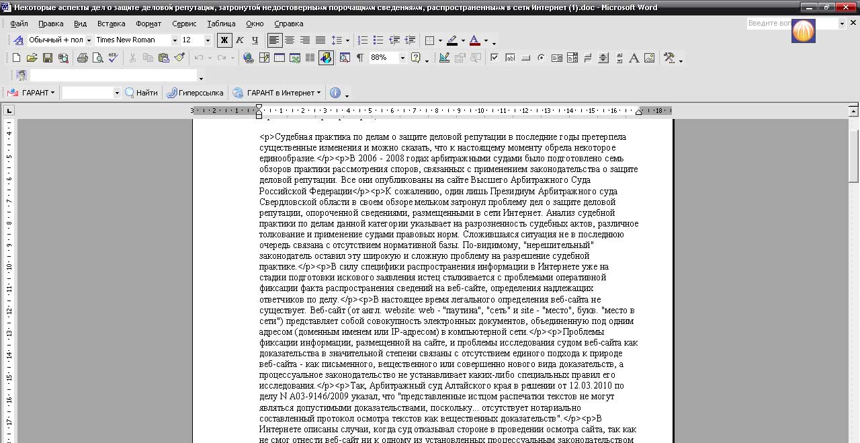Apply the dark red font color
860x443 pixels.
475,40
